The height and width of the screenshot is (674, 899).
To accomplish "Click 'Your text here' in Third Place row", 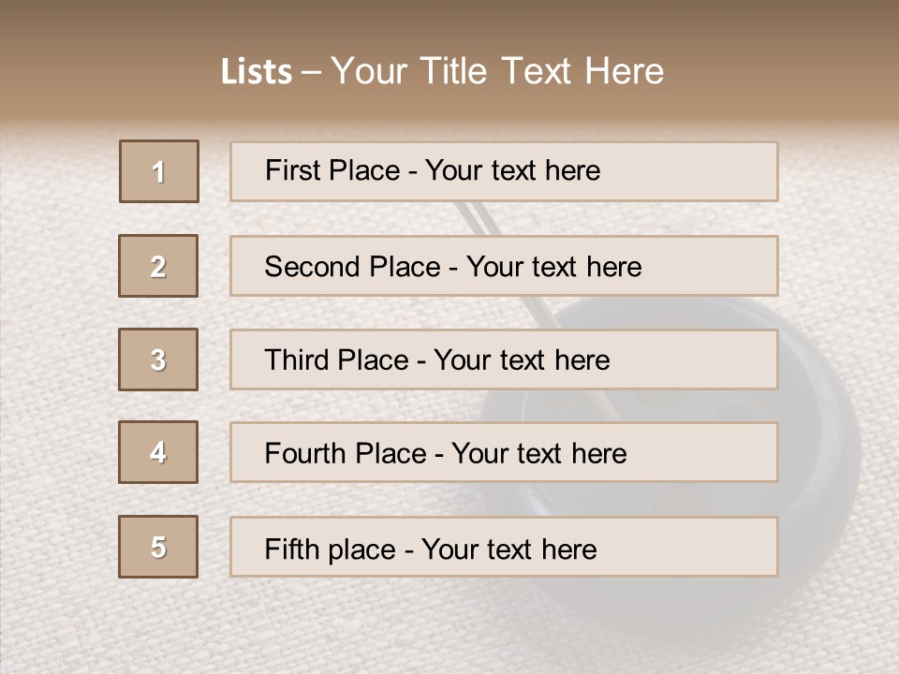I will [522, 360].
